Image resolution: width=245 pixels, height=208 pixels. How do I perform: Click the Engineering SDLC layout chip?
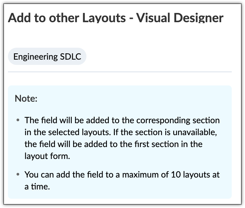pos(47,57)
